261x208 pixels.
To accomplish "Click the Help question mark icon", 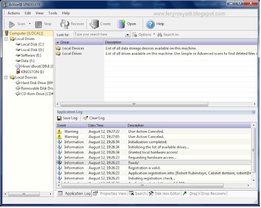I will tap(150, 24).
